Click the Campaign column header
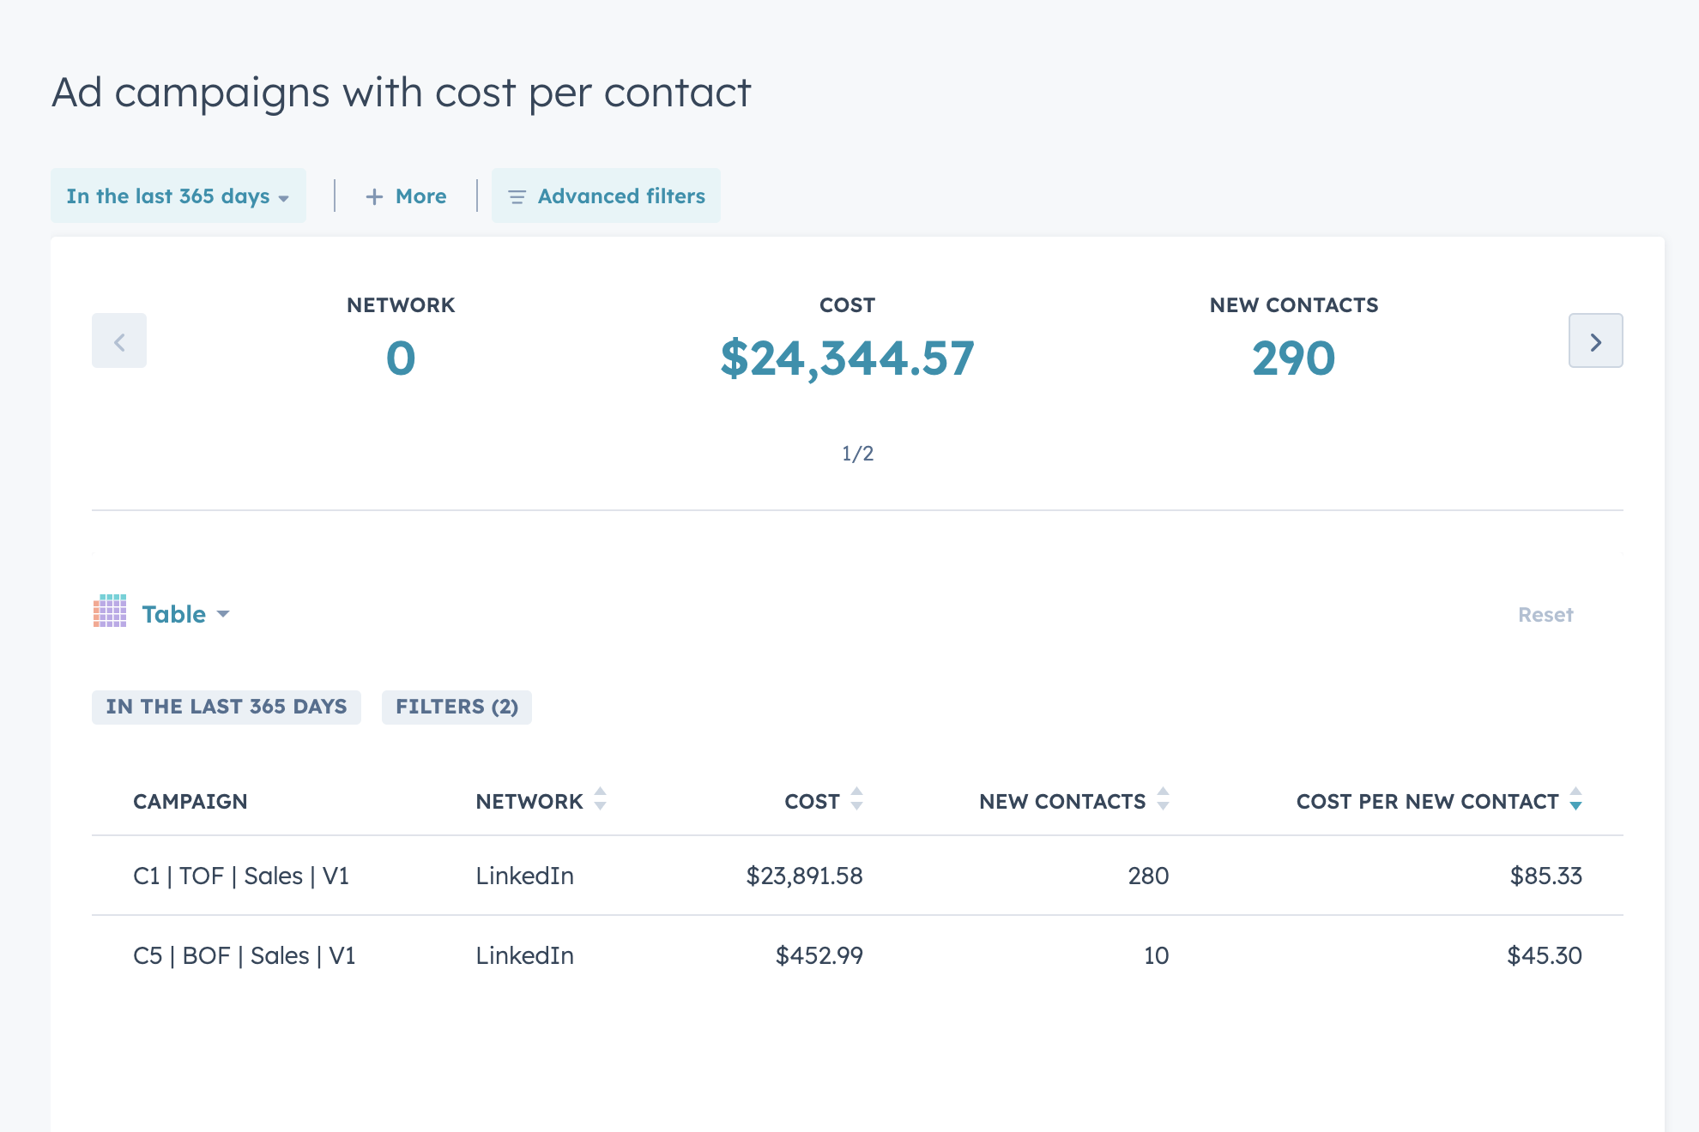The width and height of the screenshot is (1699, 1132). click(190, 801)
